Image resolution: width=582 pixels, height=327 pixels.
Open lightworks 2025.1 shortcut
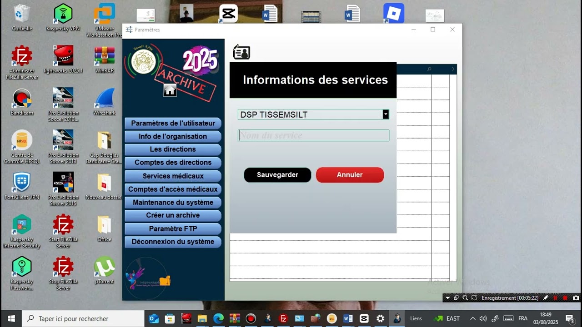click(x=63, y=59)
